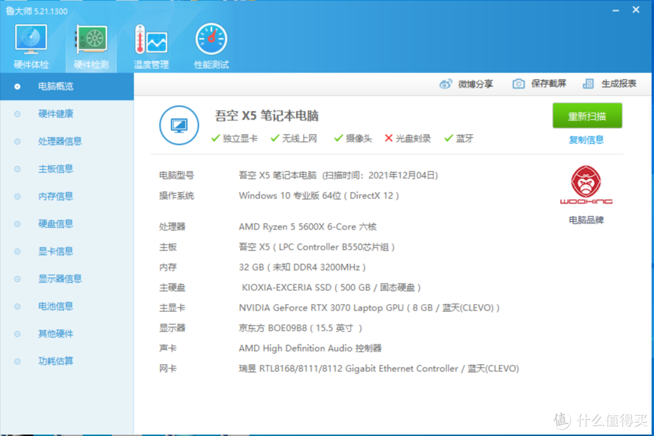654x436 pixels.
Task: Open 显卡信息 graphics card info
Action: pyautogui.click(x=56, y=251)
